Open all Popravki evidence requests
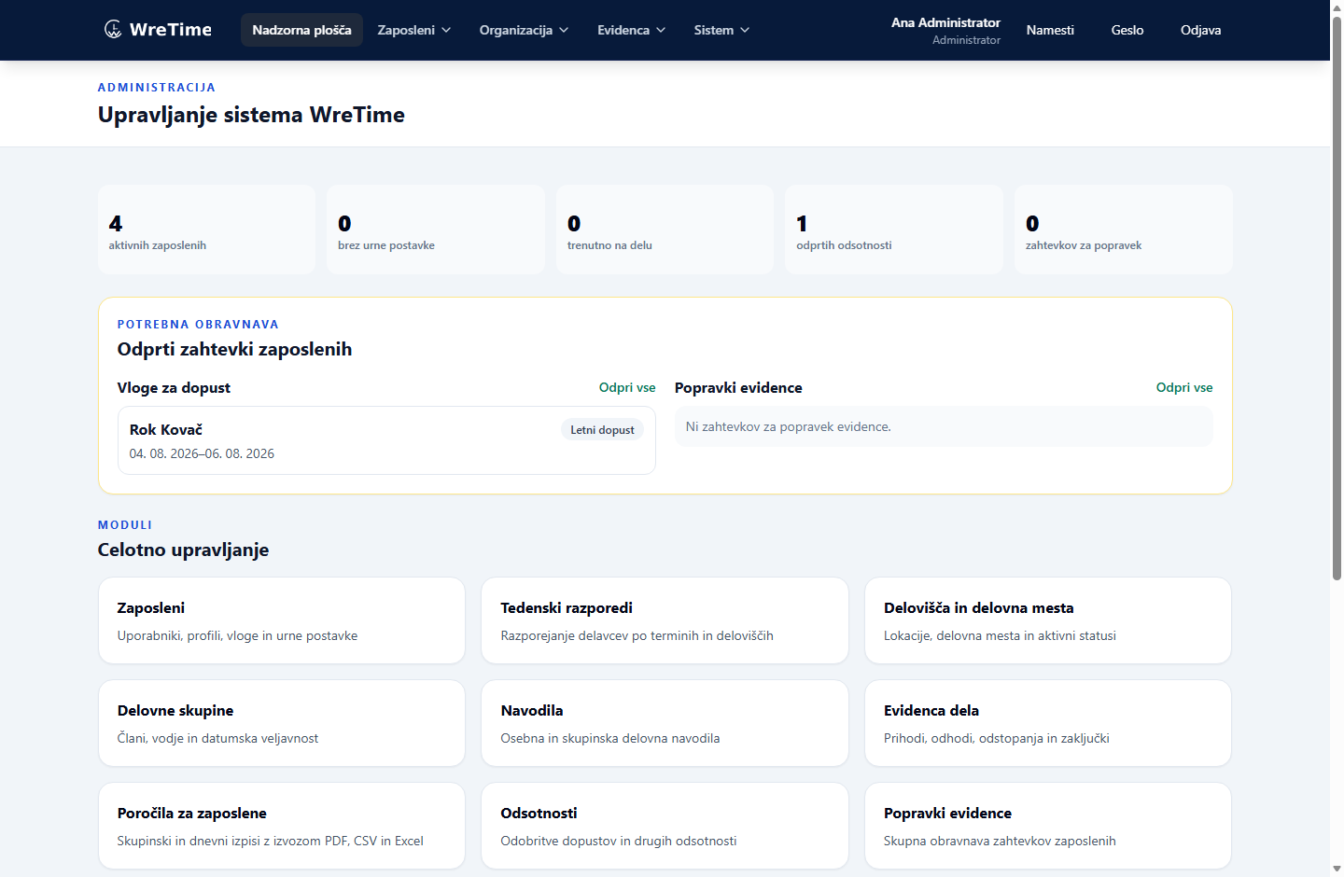The image size is (1344, 877). (1184, 387)
